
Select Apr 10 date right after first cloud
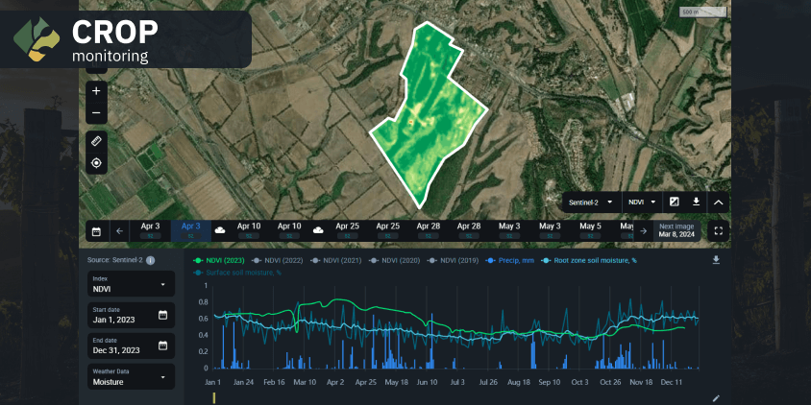[249, 230]
